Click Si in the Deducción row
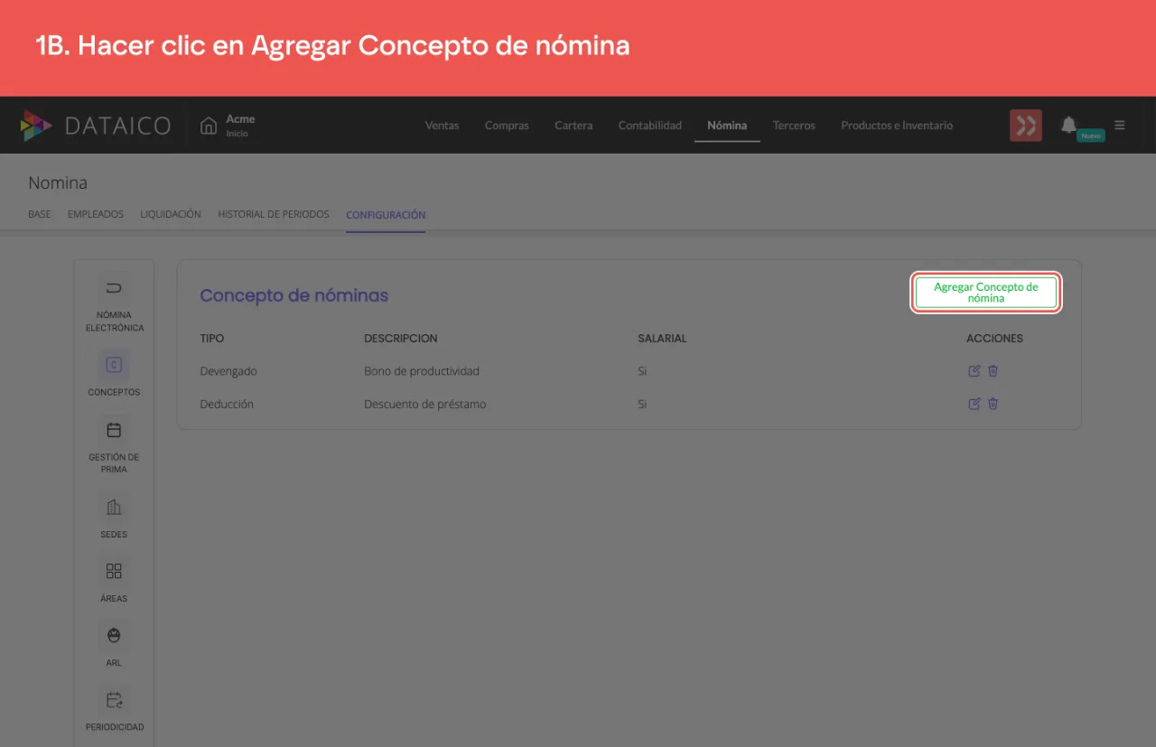The height and width of the screenshot is (747, 1156). click(642, 404)
